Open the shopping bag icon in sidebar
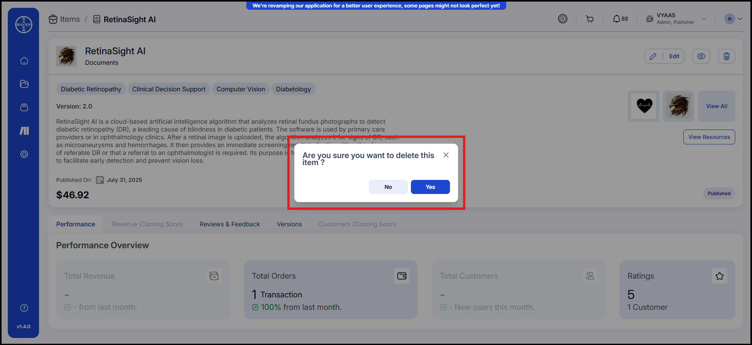This screenshot has width=752, height=345. click(24, 107)
